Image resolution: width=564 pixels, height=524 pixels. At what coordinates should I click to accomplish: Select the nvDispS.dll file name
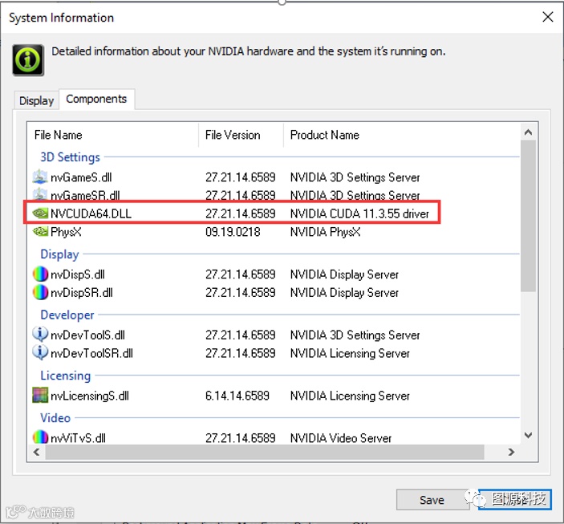tap(78, 274)
